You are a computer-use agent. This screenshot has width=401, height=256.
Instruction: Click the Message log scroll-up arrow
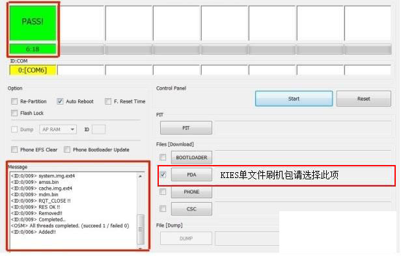click(x=141, y=176)
